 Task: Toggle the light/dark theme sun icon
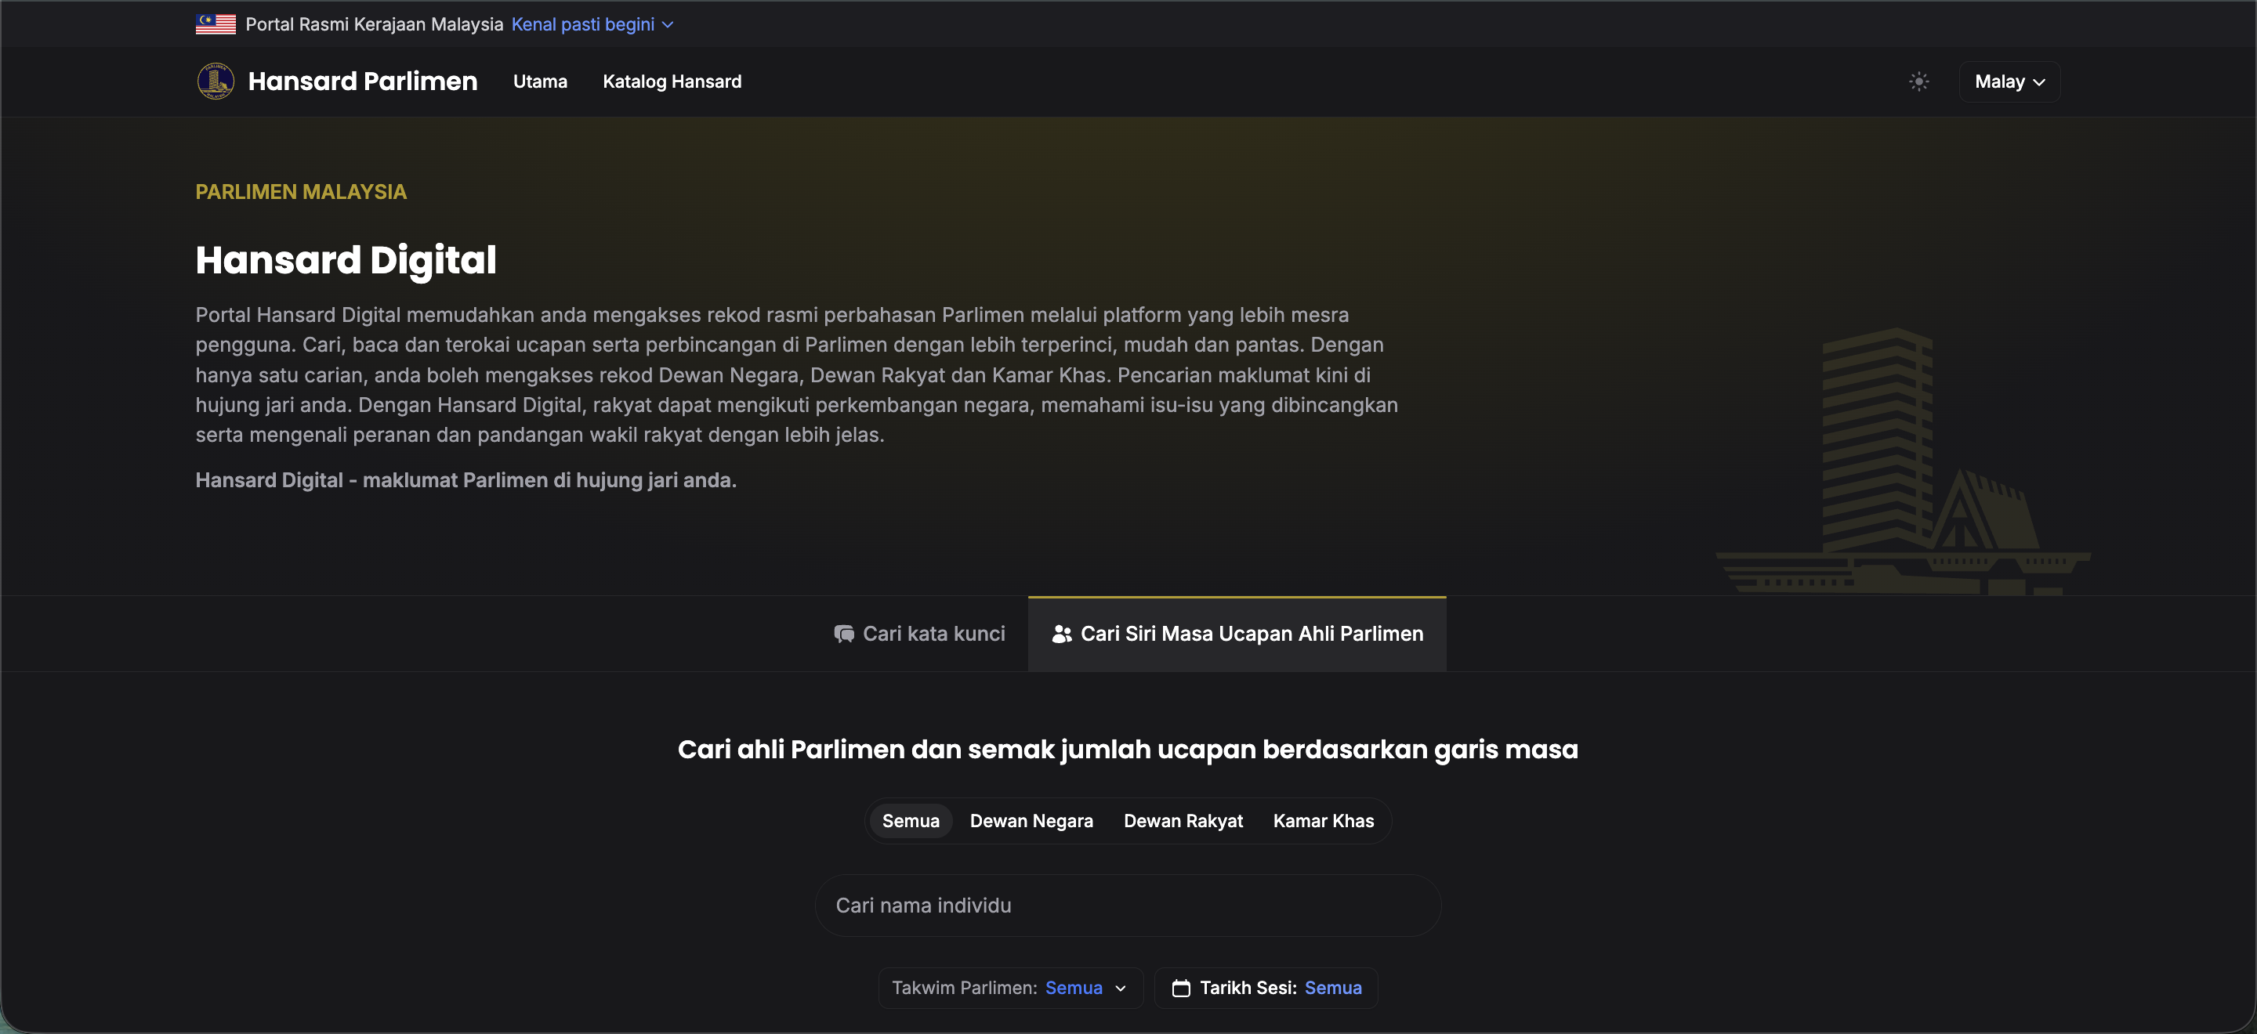(x=1918, y=81)
